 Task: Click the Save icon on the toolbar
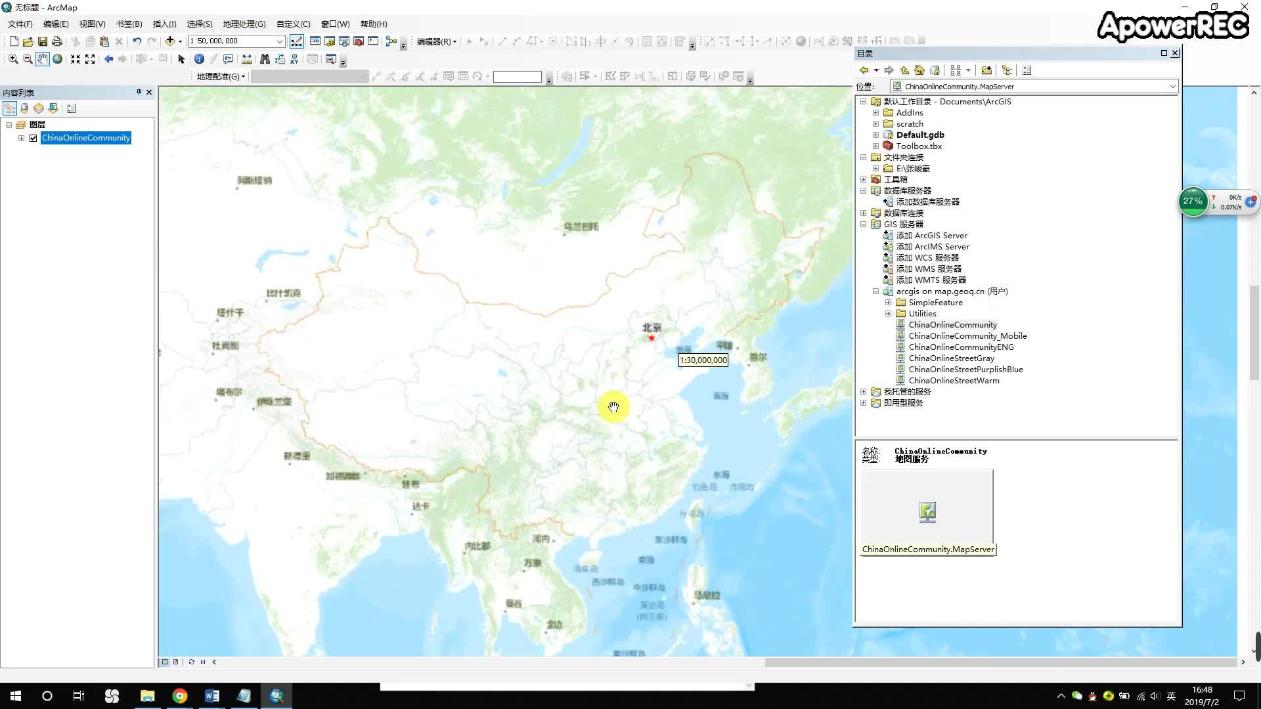(x=42, y=41)
